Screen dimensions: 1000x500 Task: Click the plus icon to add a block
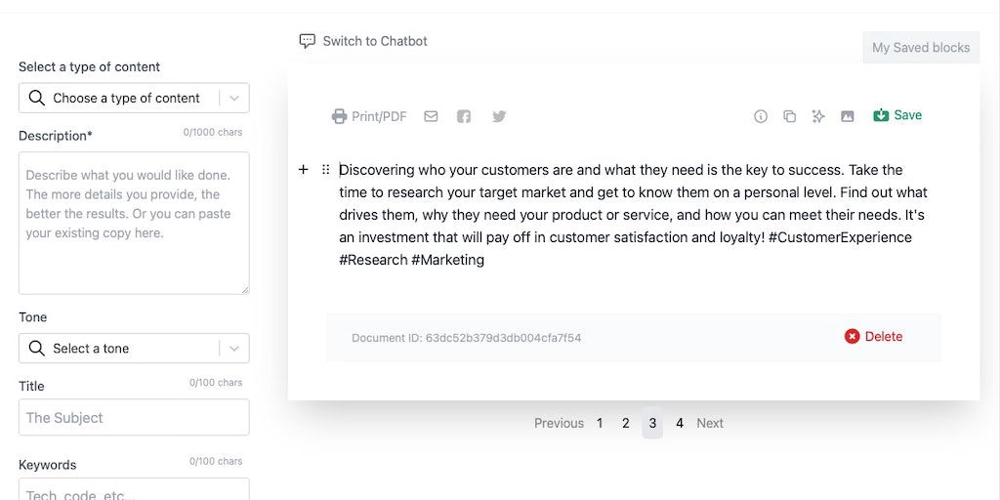[304, 170]
